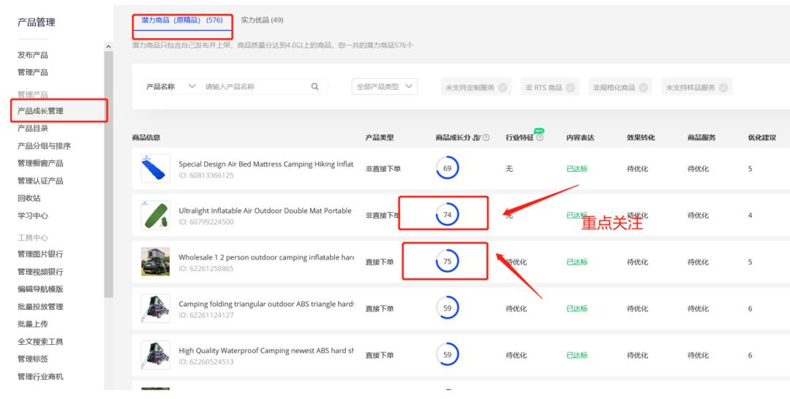Open 产品目录 in sidebar

pyautogui.click(x=33, y=129)
